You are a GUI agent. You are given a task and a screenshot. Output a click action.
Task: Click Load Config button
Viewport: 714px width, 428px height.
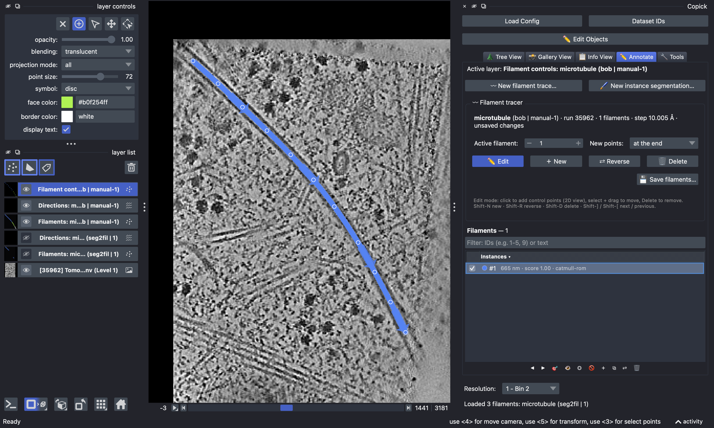522,21
